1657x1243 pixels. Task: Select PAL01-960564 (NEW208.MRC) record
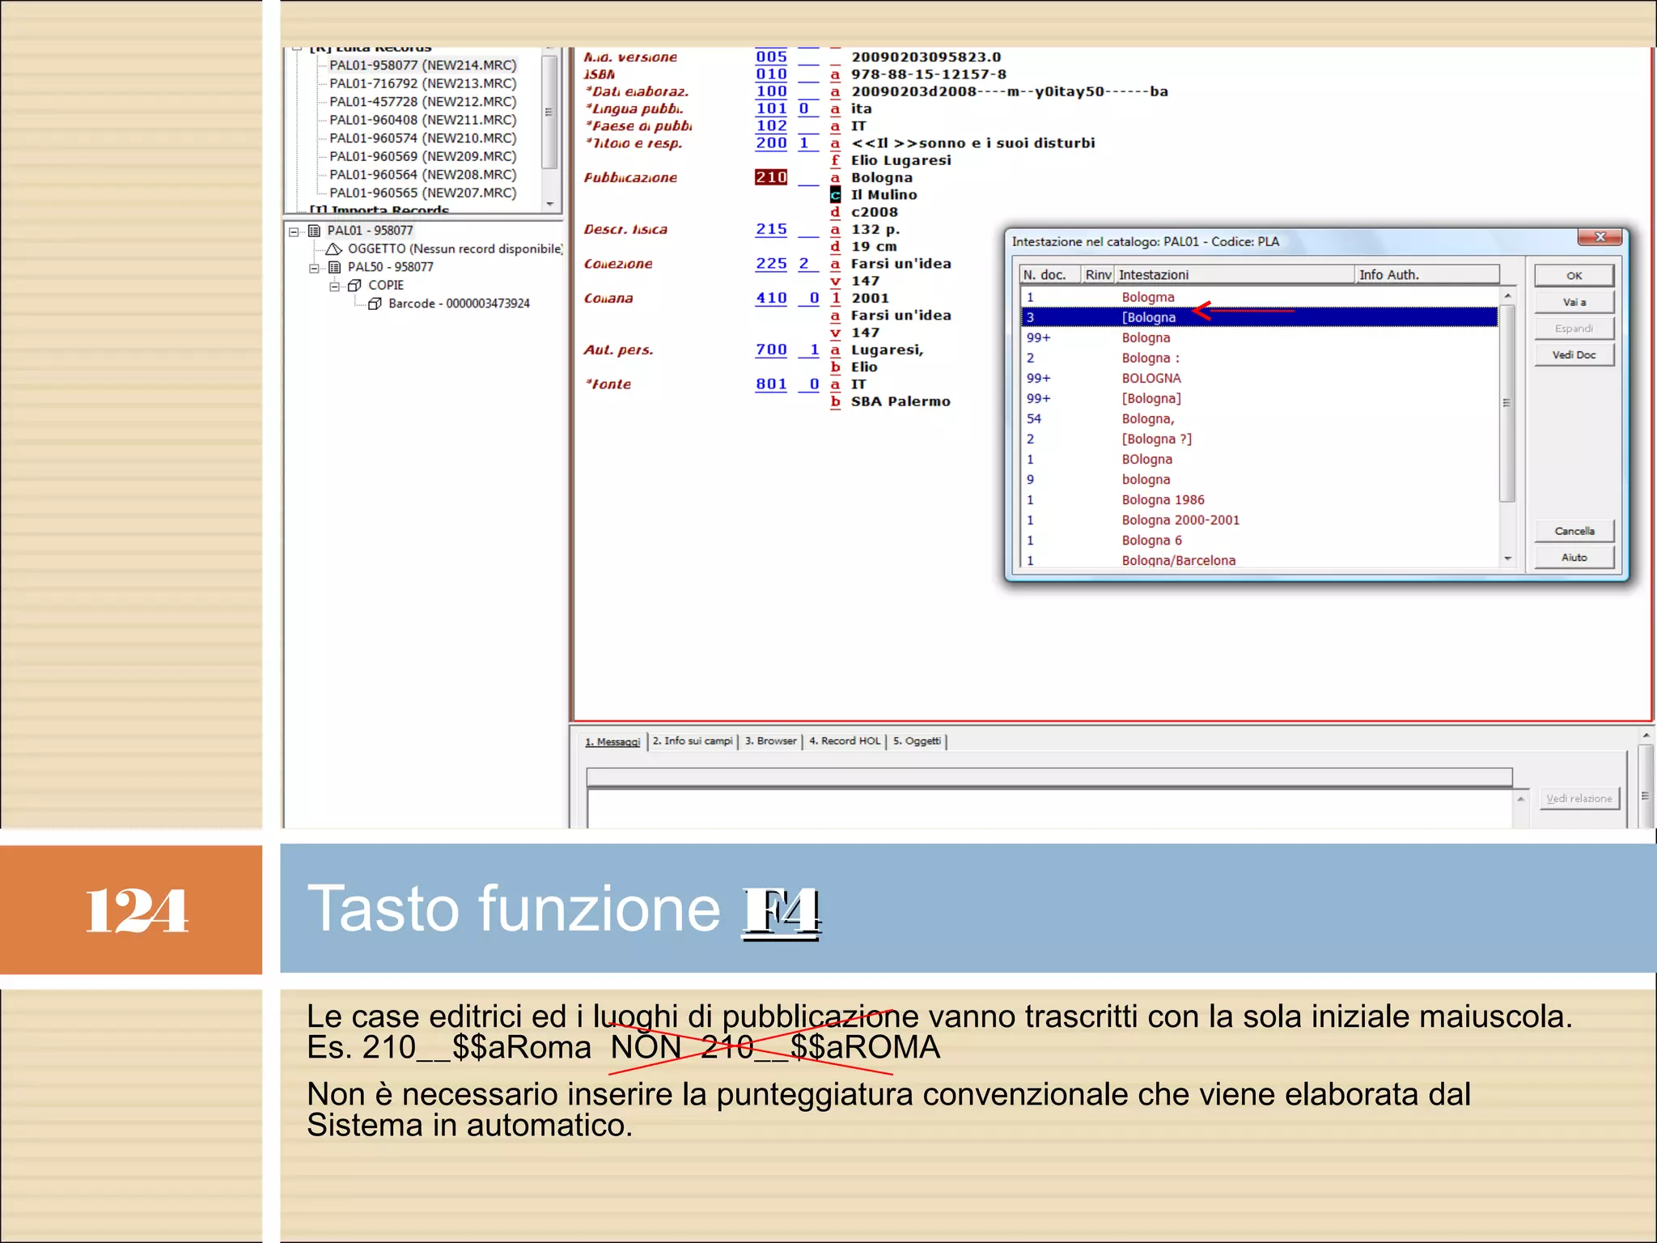422,175
